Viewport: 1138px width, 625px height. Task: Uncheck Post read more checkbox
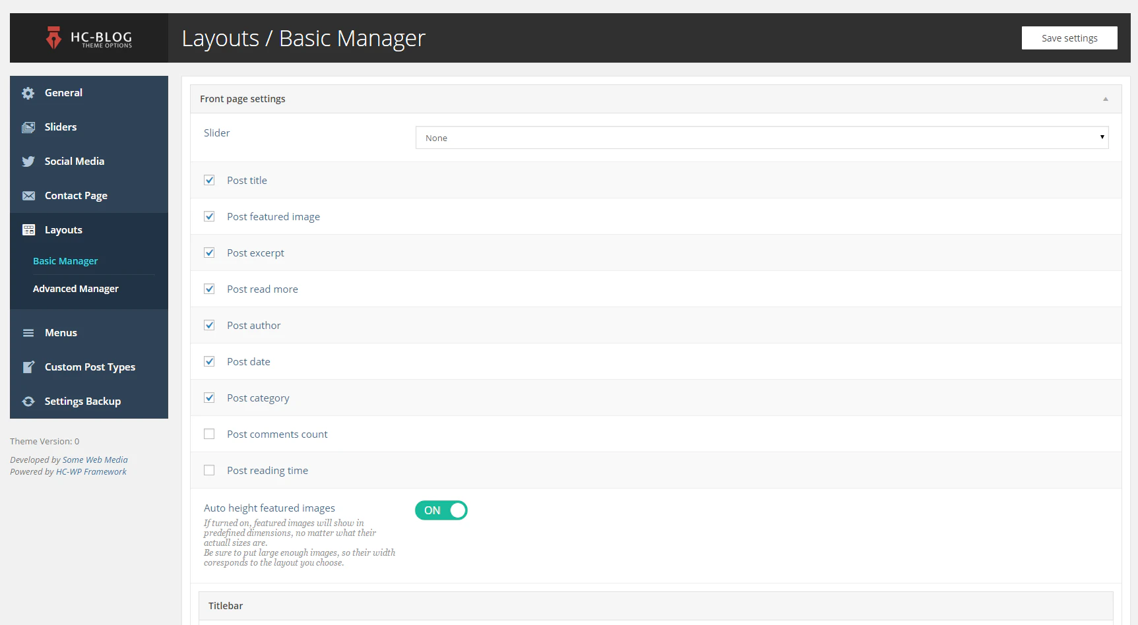coord(209,289)
